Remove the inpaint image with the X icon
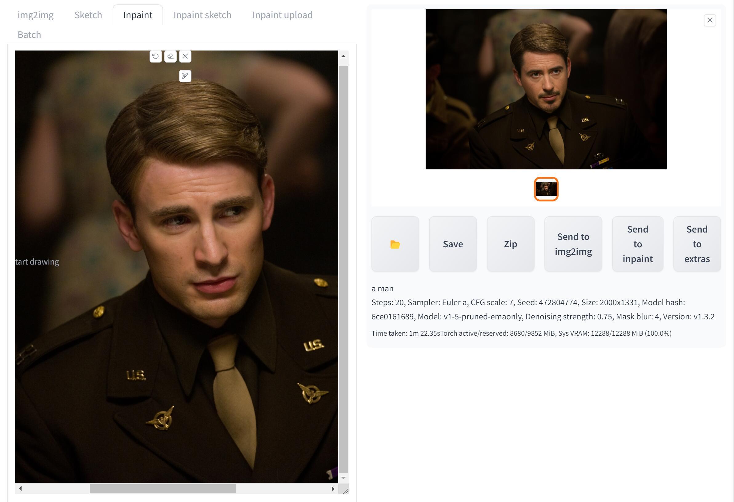Screen dimensions: 734x502 tap(185, 56)
